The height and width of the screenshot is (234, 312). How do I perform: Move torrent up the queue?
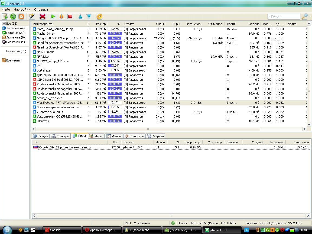(x=80, y=17)
